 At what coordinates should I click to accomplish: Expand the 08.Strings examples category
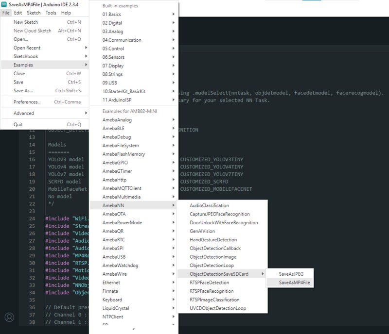(134, 74)
